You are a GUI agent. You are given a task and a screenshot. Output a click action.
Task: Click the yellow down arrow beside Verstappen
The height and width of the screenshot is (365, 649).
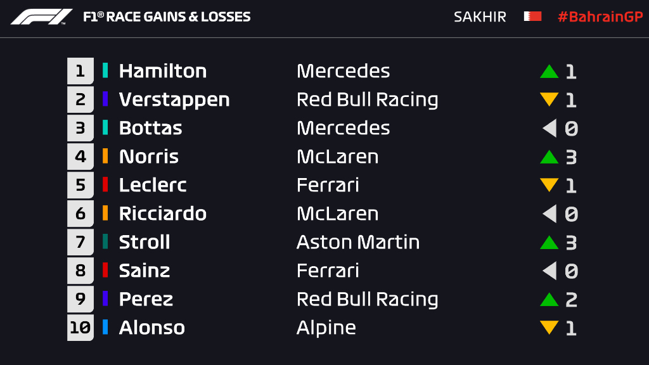pyautogui.click(x=549, y=99)
